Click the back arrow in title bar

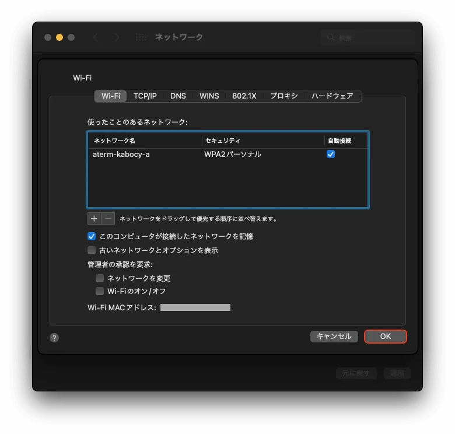[96, 37]
